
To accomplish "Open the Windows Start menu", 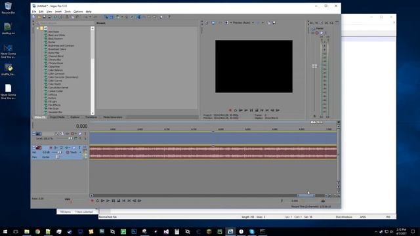I will [5, 231].
